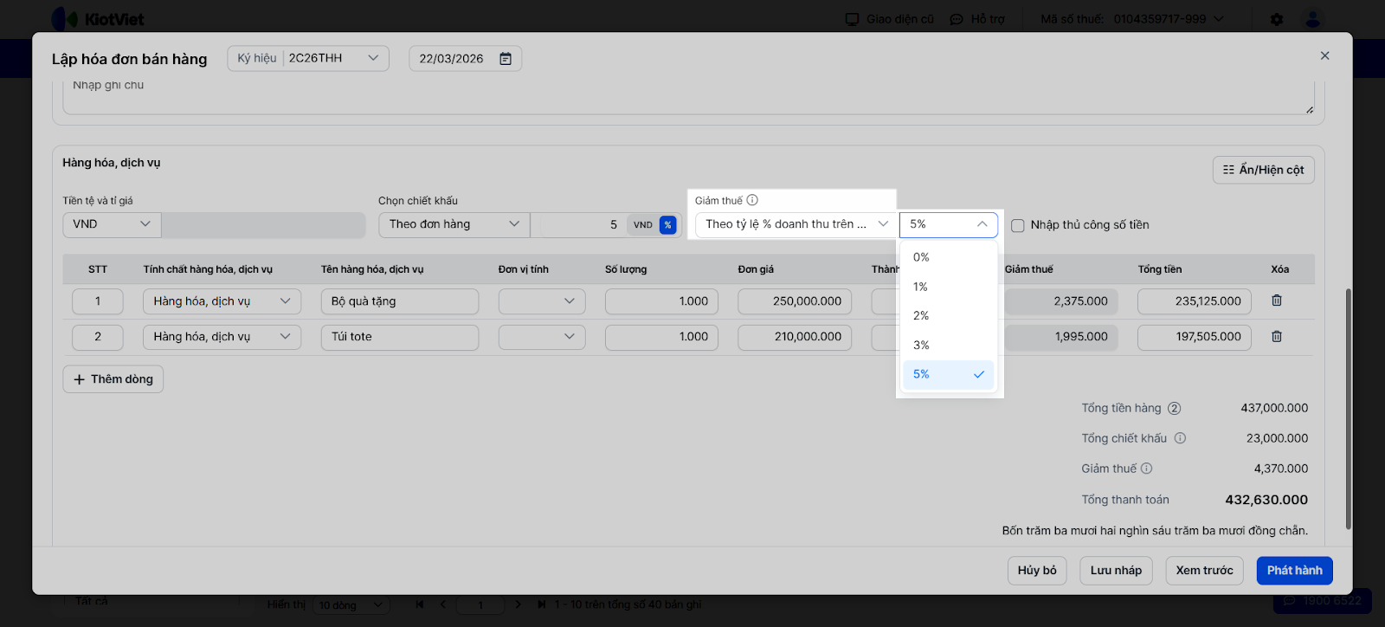Click the Lưu nháp button
Viewport: 1385px width, 627px height.
pos(1116,571)
